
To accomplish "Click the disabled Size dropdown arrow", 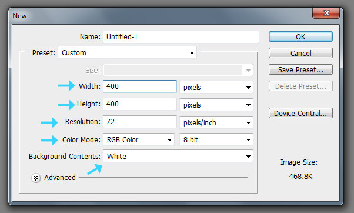I will [248, 70].
